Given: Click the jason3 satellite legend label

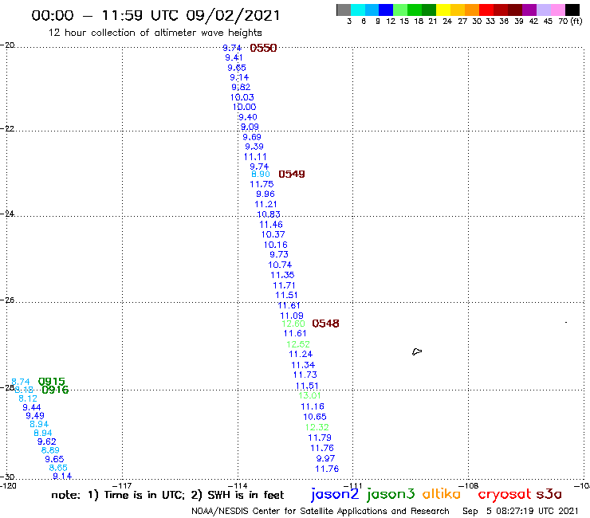Looking at the screenshot, I should point(391,494).
